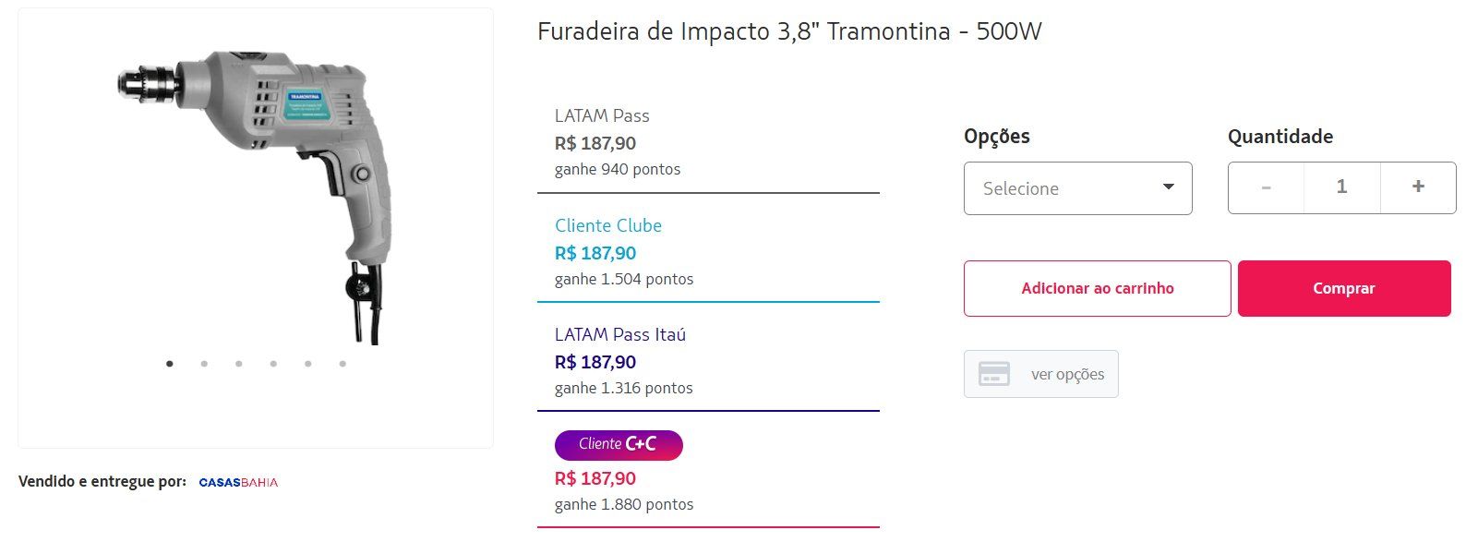Click the dropdown arrow in Selecione box
Screen dimensions: 1478x542
1168,187
